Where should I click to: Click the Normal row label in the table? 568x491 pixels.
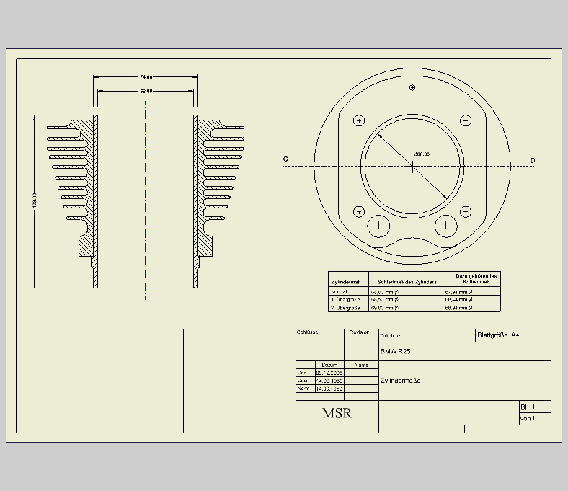pos(339,291)
